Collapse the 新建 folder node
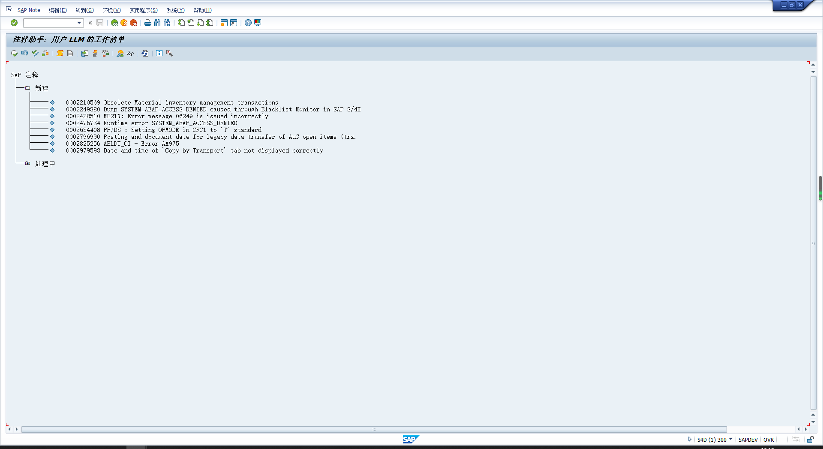This screenshot has width=823, height=449. pos(27,88)
